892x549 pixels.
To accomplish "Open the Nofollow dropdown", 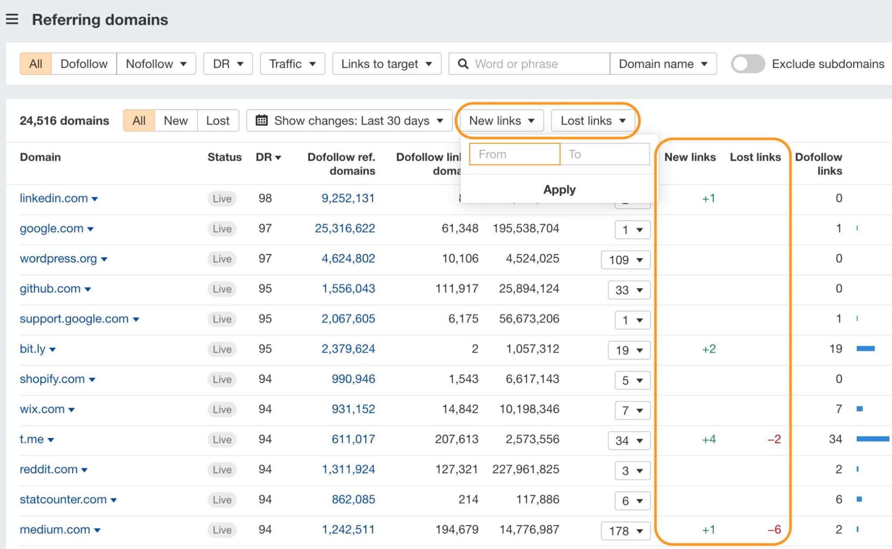I will point(156,64).
